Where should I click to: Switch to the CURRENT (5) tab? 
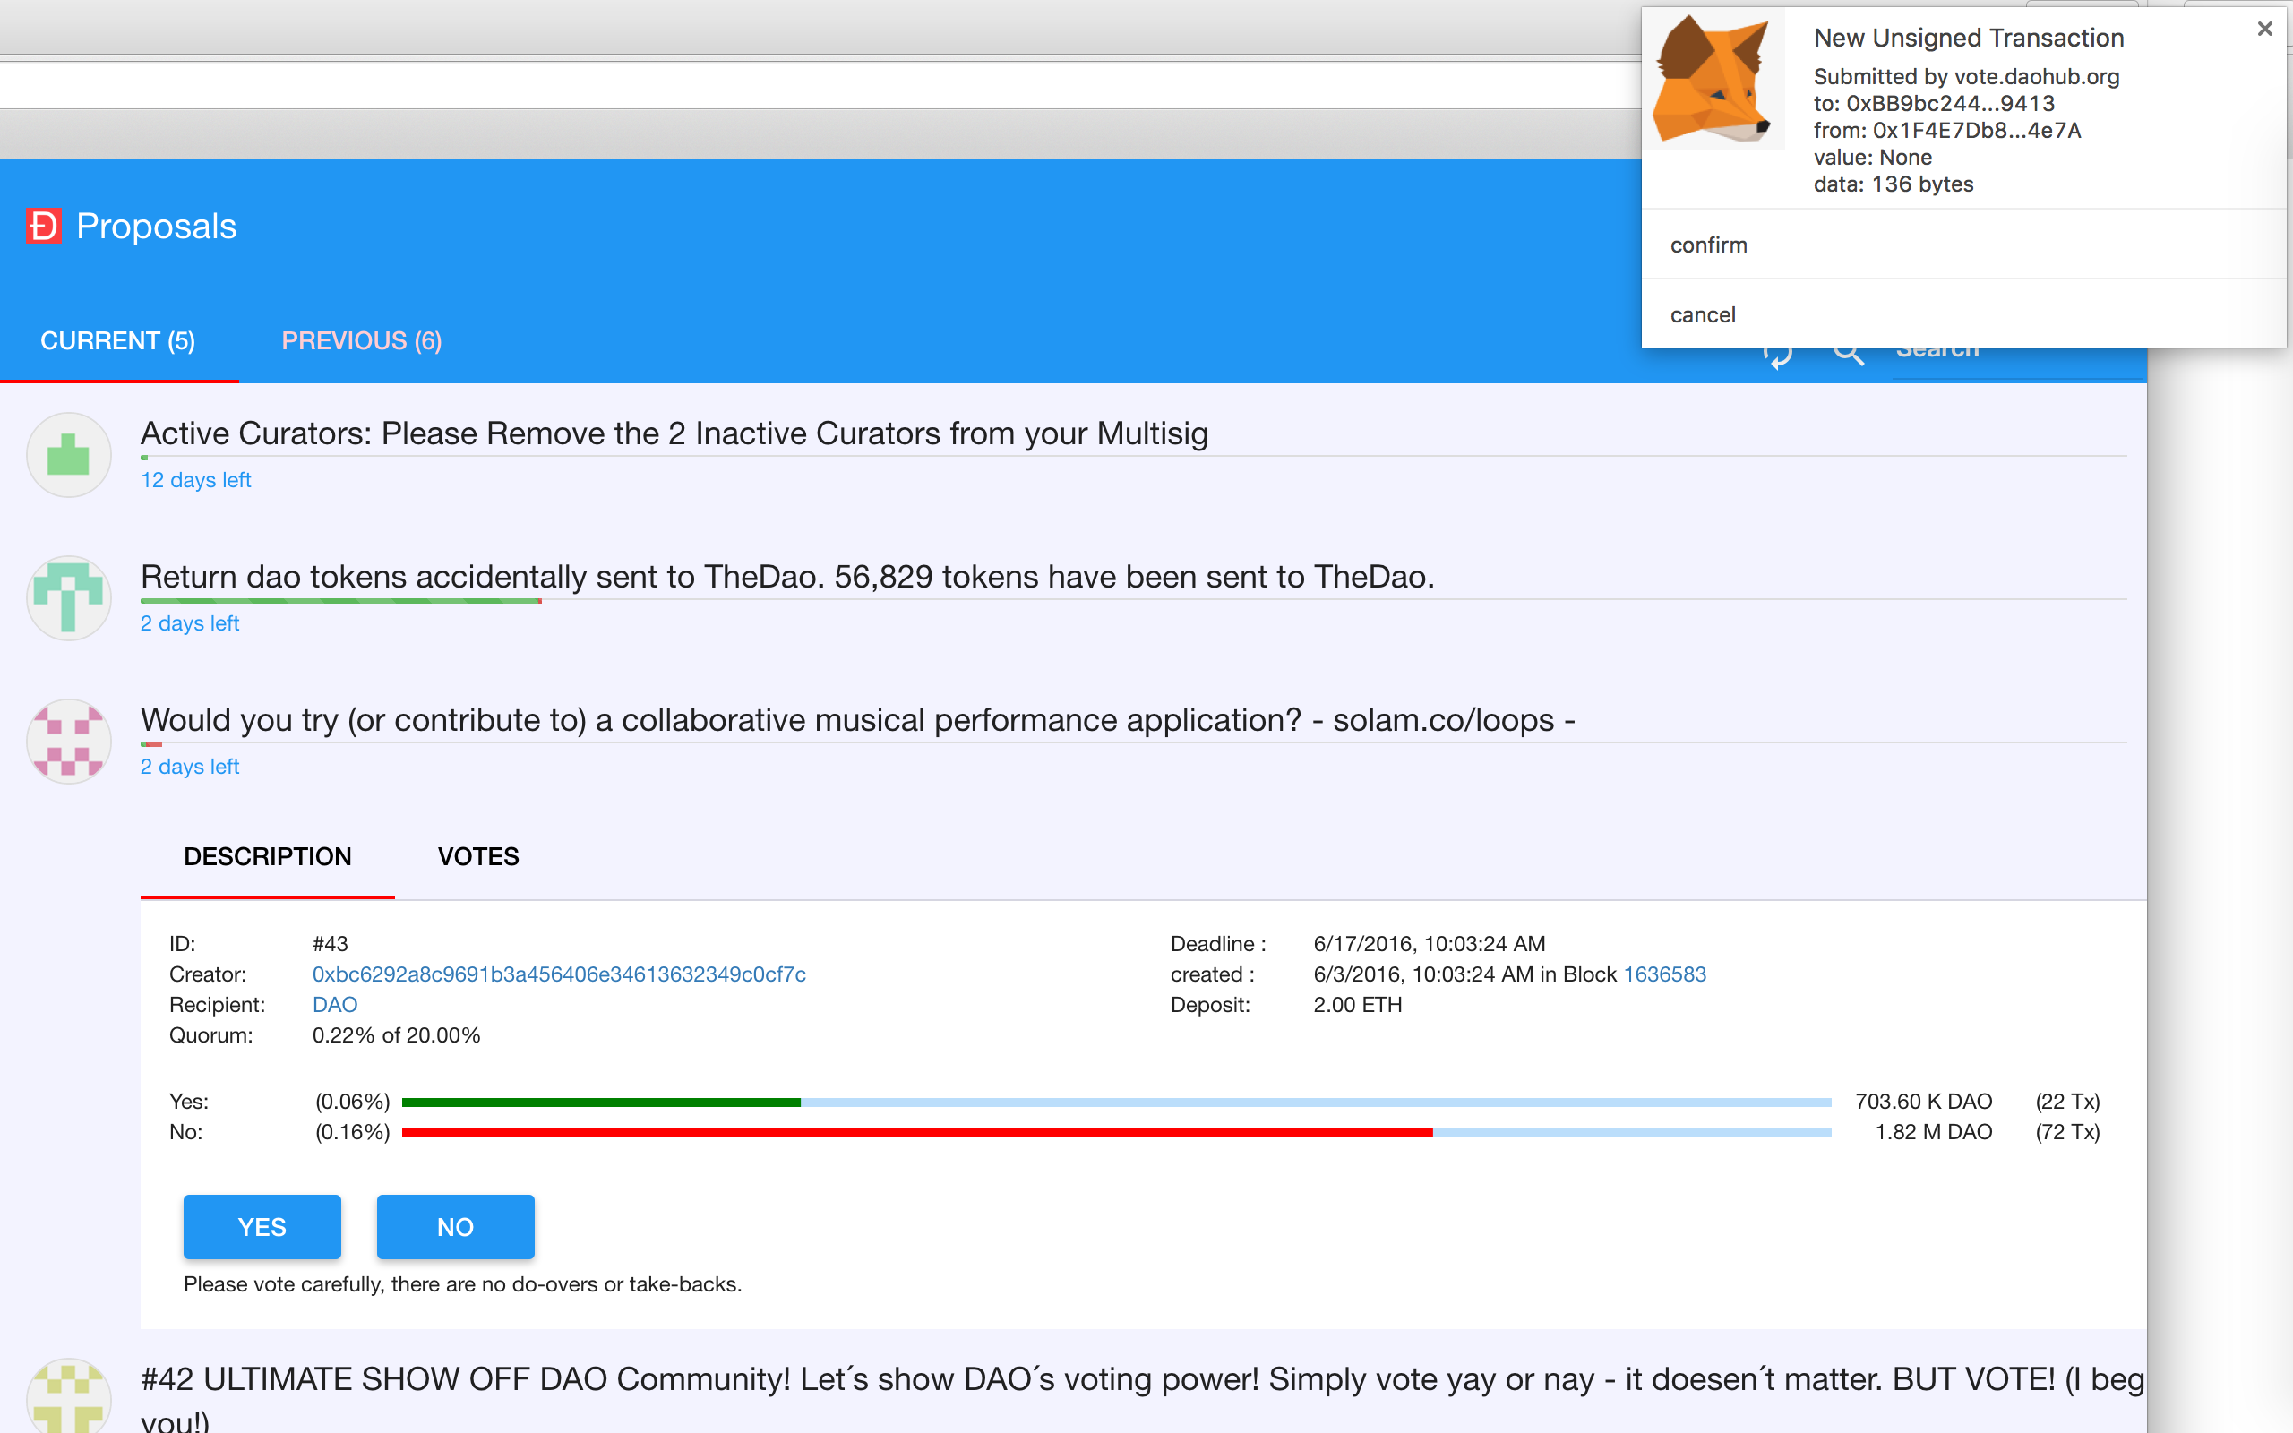pyautogui.click(x=118, y=340)
